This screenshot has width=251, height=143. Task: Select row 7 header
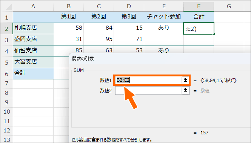click(x=6, y=84)
